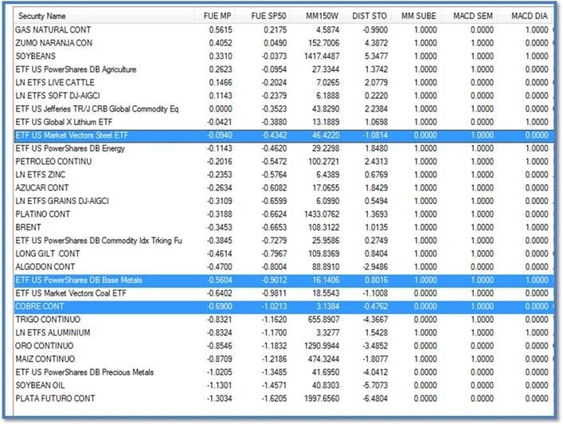Click FUE SP50 value -0.7279

coord(274,241)
